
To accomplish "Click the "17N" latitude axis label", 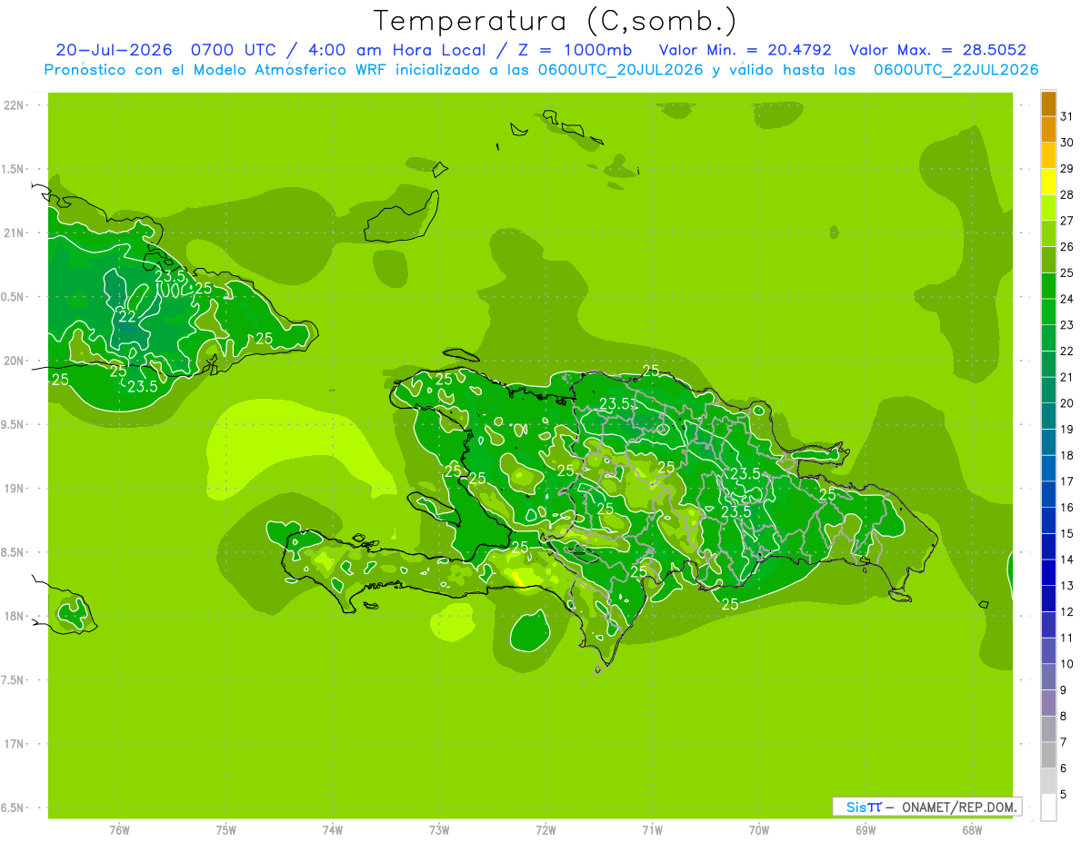I will [x=15, y=744].
